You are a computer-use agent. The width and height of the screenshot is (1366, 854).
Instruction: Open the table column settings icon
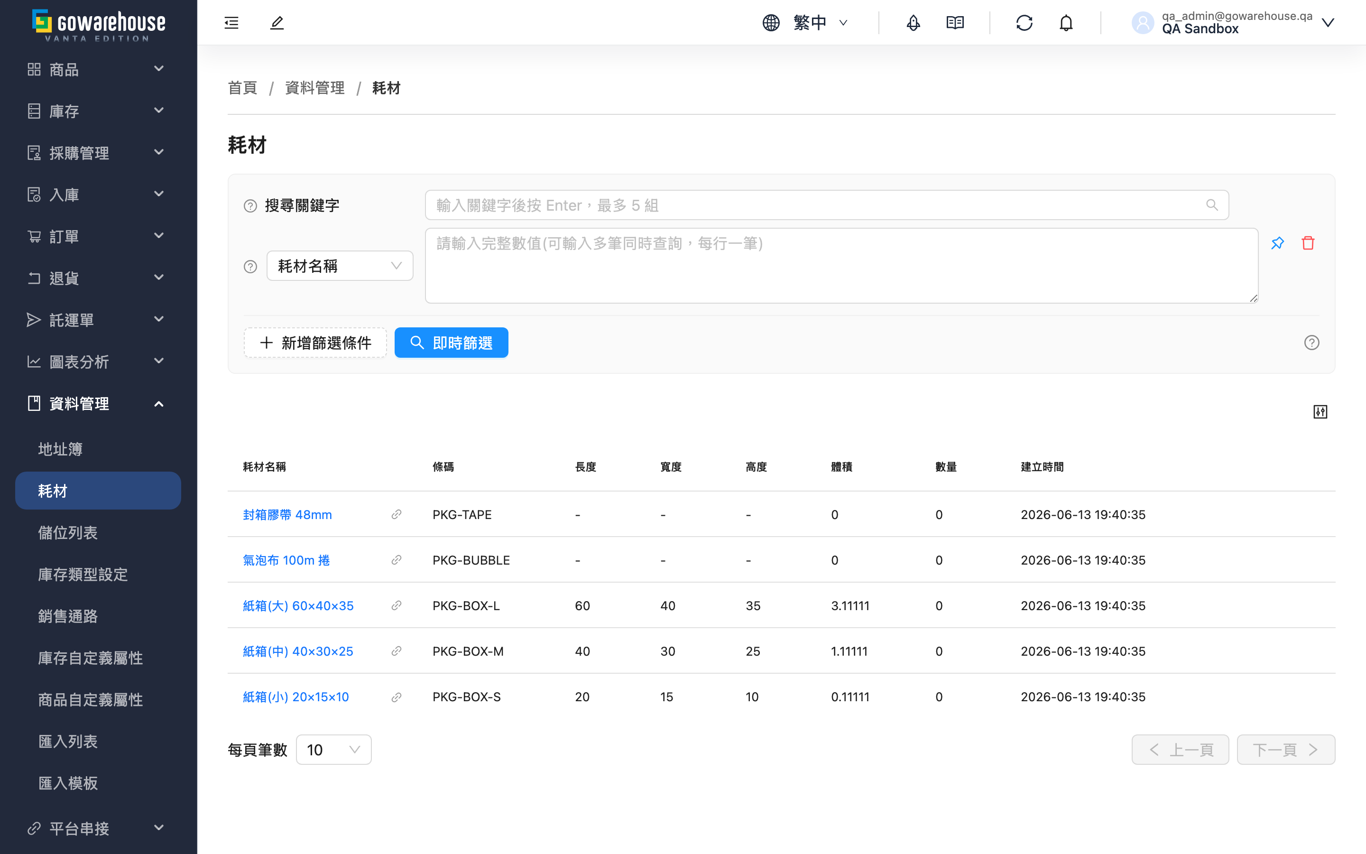(1320, 412)
